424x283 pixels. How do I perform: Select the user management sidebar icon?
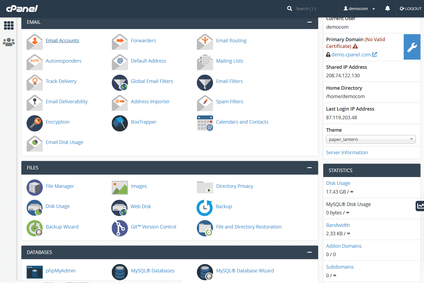tap(9, 42)
